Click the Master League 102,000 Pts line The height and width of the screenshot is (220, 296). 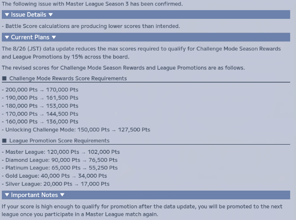pyautogui.click(x=61, y=152)
